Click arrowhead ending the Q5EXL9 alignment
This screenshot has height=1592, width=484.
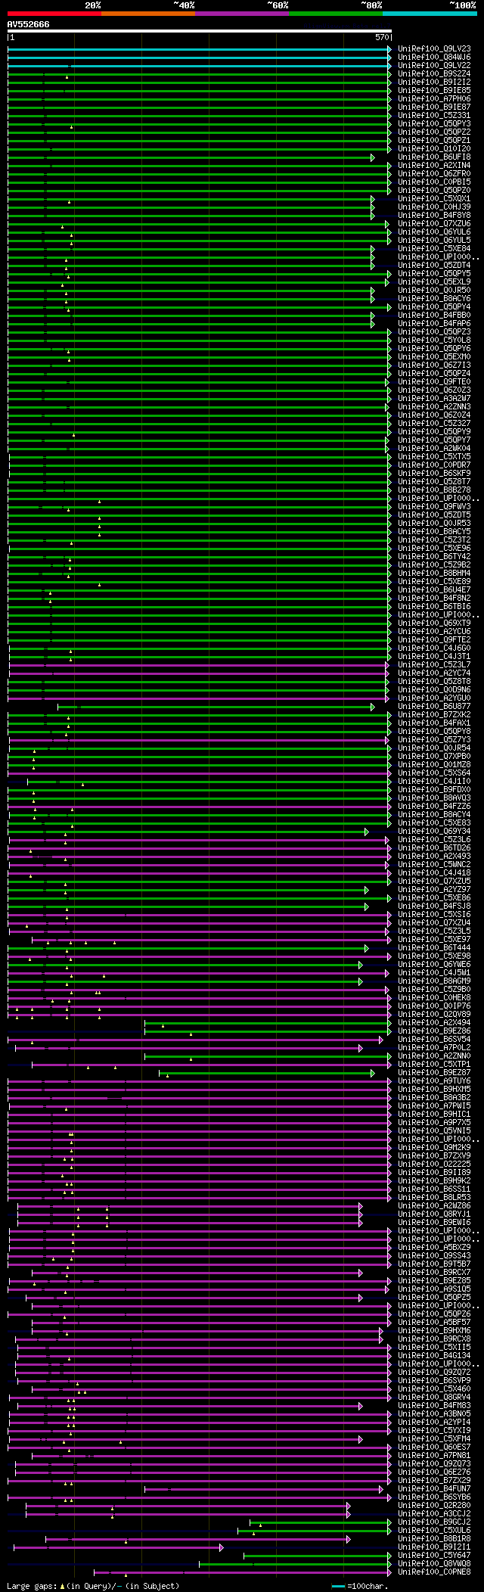point(386,282)
